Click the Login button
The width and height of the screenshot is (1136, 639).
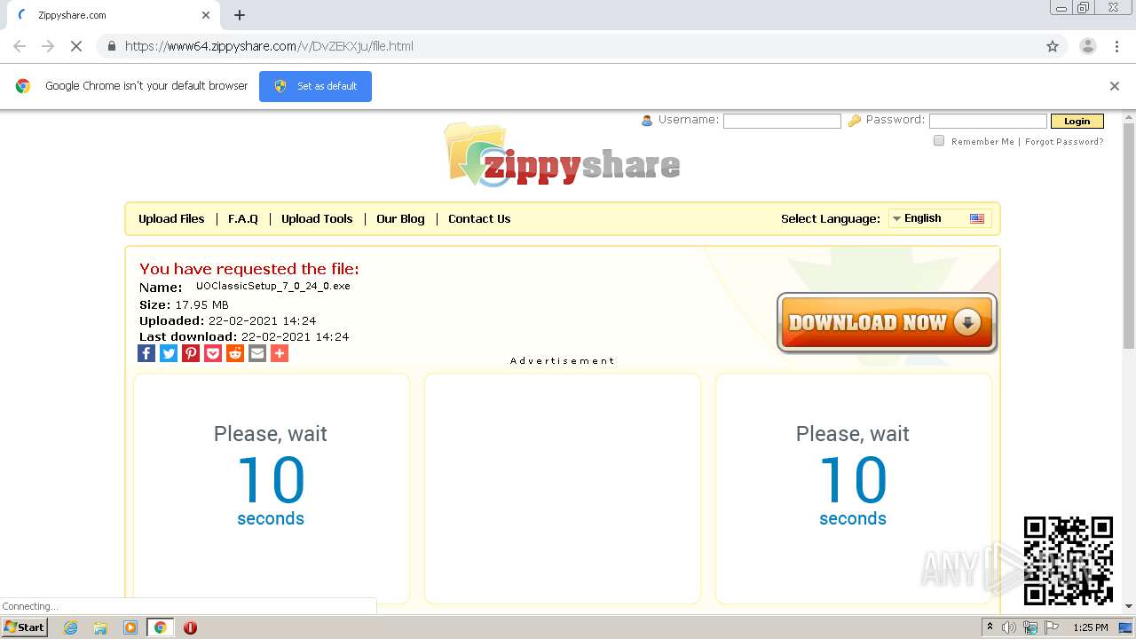[1077, 122]
